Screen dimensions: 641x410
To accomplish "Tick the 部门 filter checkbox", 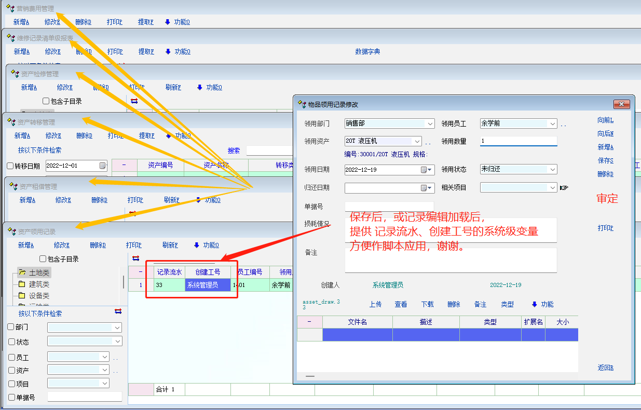I will [11, 327].
